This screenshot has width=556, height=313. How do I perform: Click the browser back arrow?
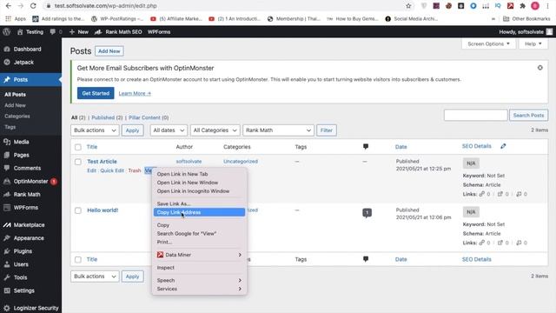[9, 6]
